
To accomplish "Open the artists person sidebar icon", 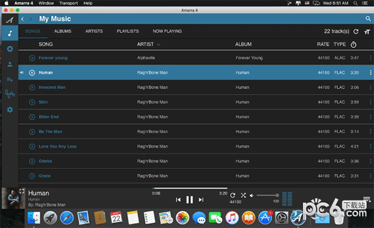I will 10,64.
